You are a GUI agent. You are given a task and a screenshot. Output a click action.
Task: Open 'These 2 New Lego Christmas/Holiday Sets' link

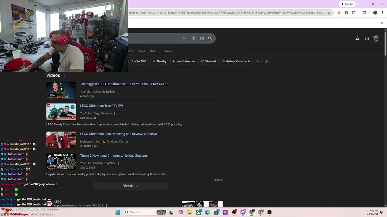pos(115,156)
